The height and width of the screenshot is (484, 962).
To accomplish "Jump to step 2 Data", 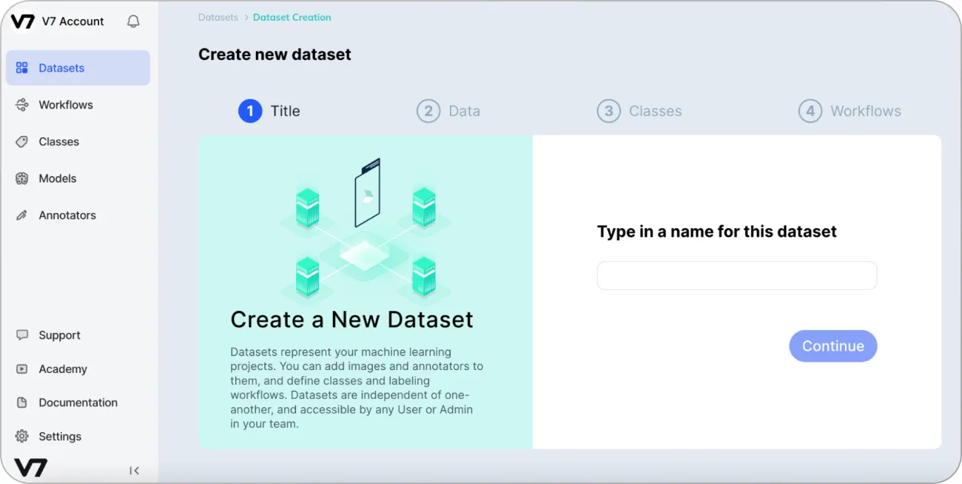I will (428, 110).
